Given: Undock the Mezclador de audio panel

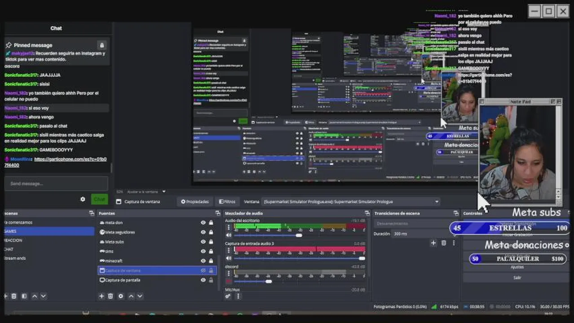Looking at the screenshot, I should point(367,214).
